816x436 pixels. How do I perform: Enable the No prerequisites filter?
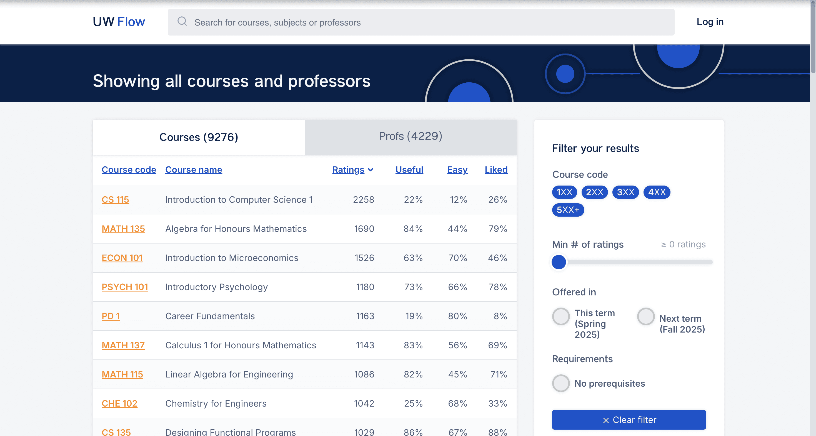tap(561, 383)
